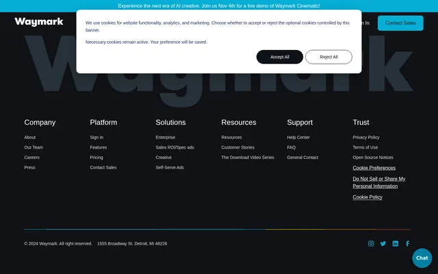Open the FAQ page
Image resolution: width=438 pixels, height=274 pixels.
[x=292, y=147]
